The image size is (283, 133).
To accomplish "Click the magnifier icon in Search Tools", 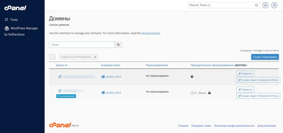I will [256, 5].
